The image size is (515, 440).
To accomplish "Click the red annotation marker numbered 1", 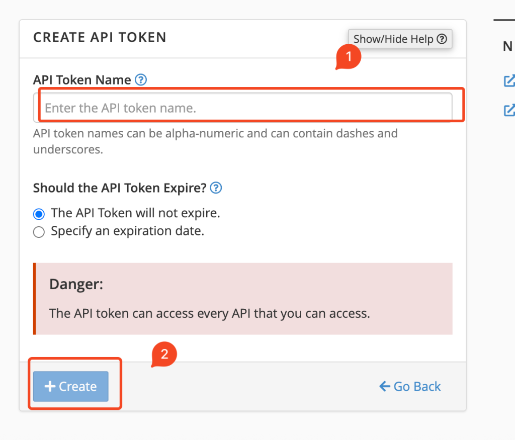I will (x=349, y=57).
